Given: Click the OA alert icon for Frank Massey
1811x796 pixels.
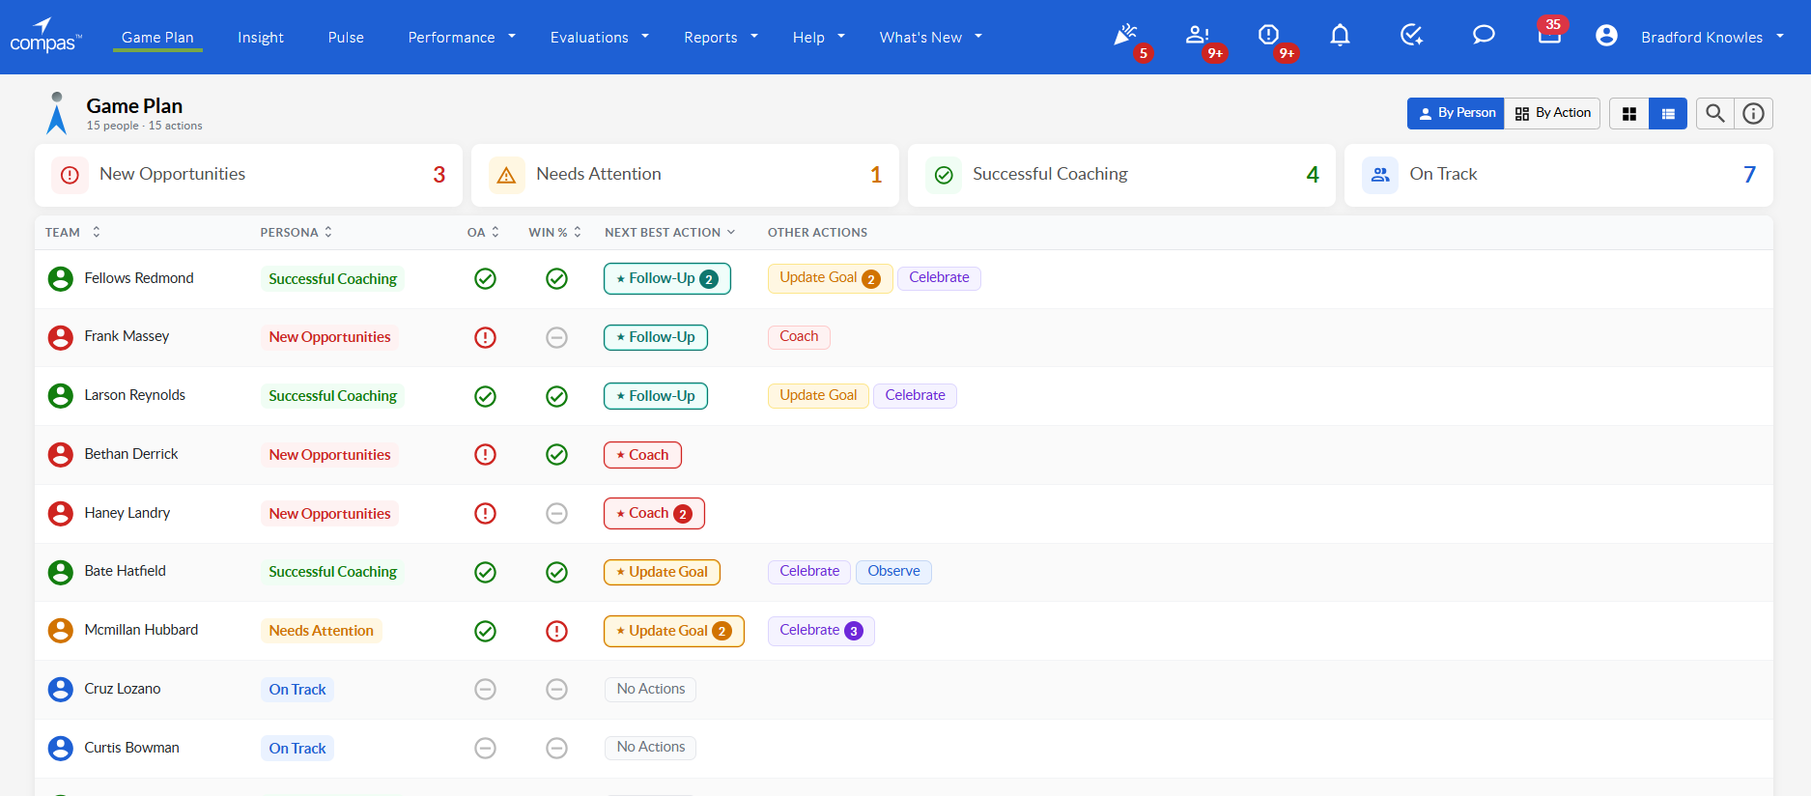Looking at the screenshot, I should pos(486,337).
